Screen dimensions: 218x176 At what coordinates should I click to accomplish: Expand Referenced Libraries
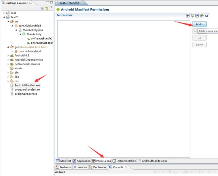(8, 64)
